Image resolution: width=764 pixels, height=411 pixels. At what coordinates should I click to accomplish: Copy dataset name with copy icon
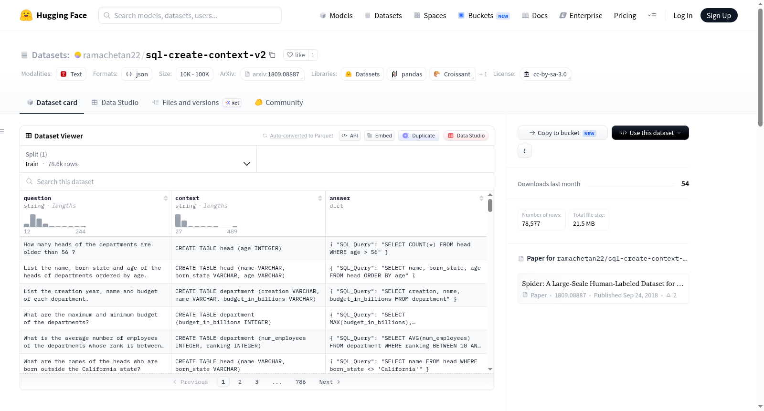pos(272,55)
